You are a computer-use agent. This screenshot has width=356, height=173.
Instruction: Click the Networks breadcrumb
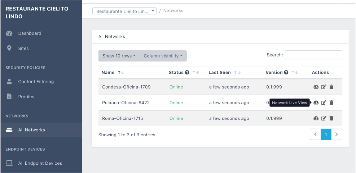click(173, 11)
